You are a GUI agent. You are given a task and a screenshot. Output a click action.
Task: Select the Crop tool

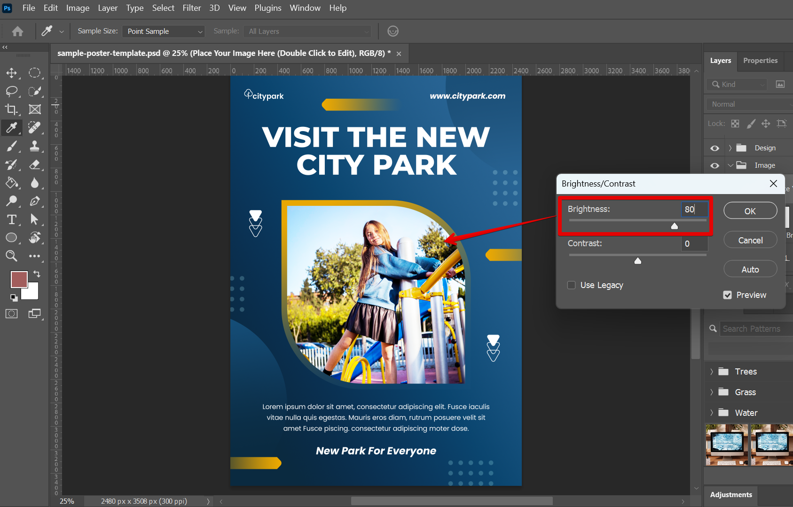11,109
